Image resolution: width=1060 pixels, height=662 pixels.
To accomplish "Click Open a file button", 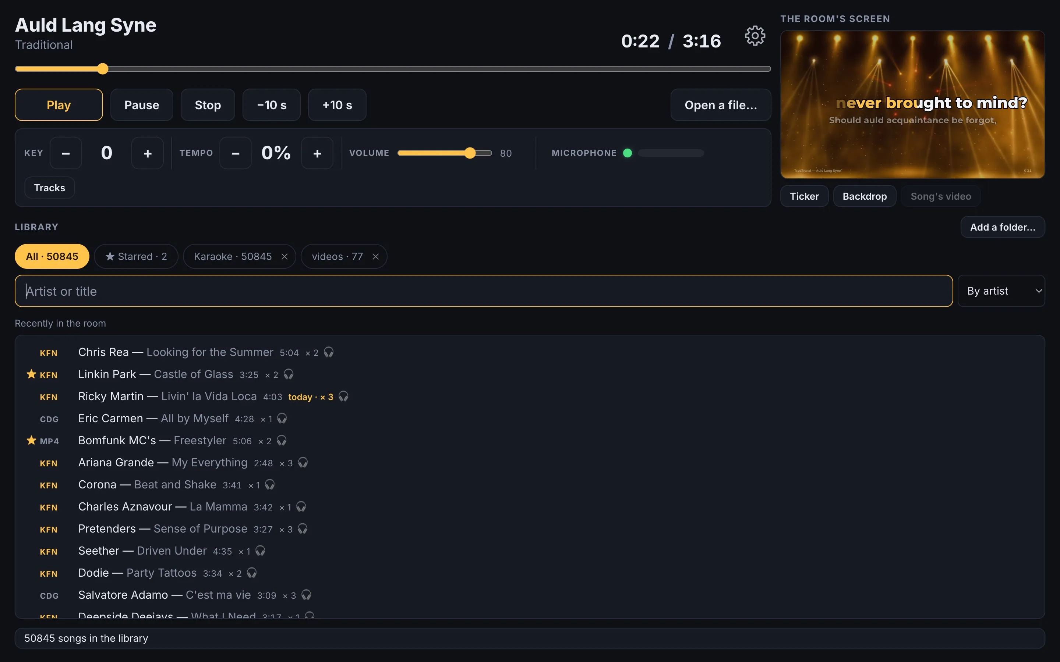I will (721, 105).
